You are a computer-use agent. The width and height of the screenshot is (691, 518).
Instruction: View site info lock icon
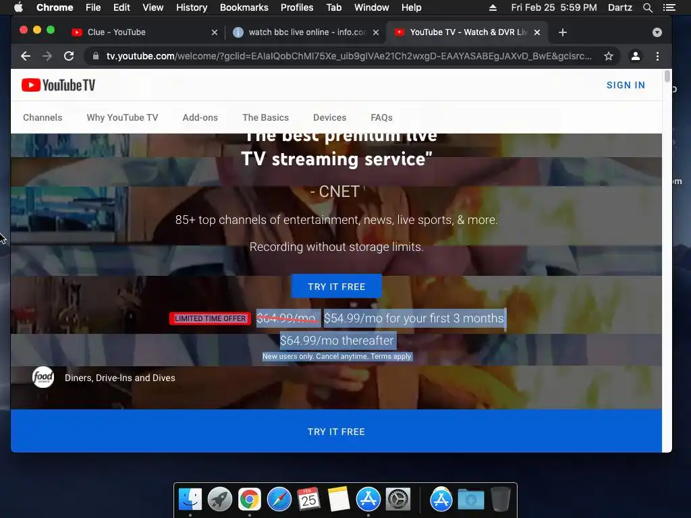tap(96, 56)
